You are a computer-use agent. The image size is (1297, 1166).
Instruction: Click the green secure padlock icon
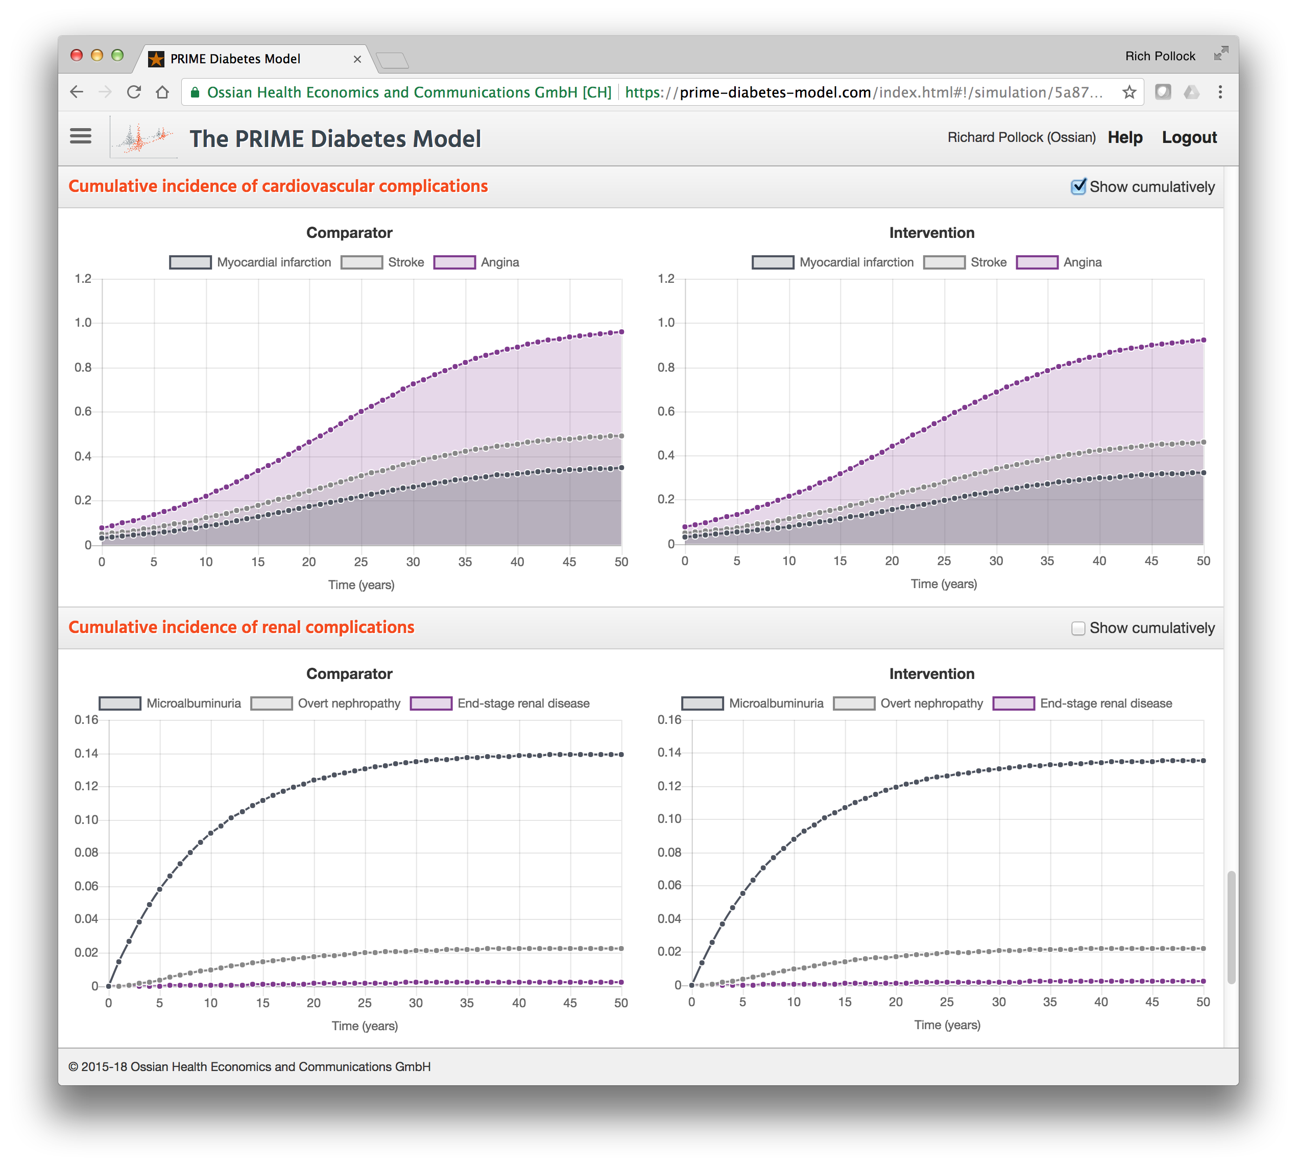(x=196, y=92)
